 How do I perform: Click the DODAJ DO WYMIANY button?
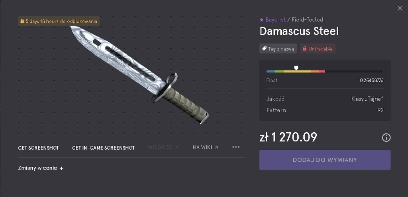coord(325,160)
